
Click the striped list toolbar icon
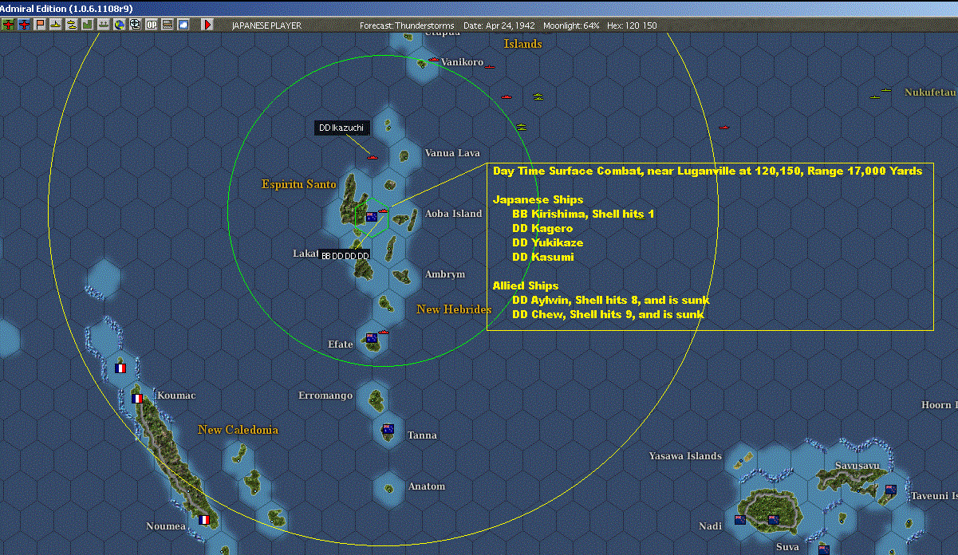(168, 25)
